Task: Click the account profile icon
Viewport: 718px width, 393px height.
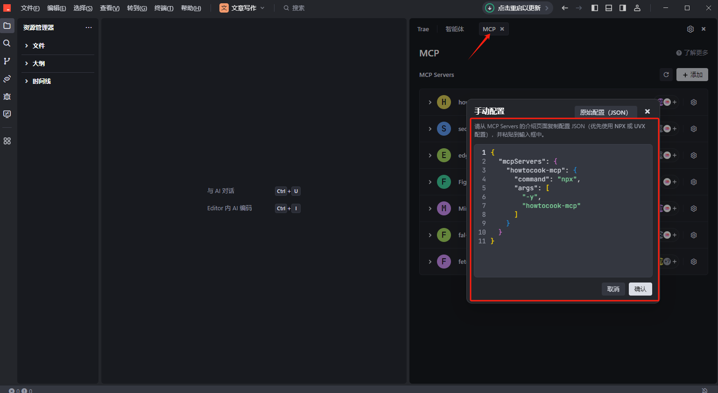Action: tap(637, 8)
